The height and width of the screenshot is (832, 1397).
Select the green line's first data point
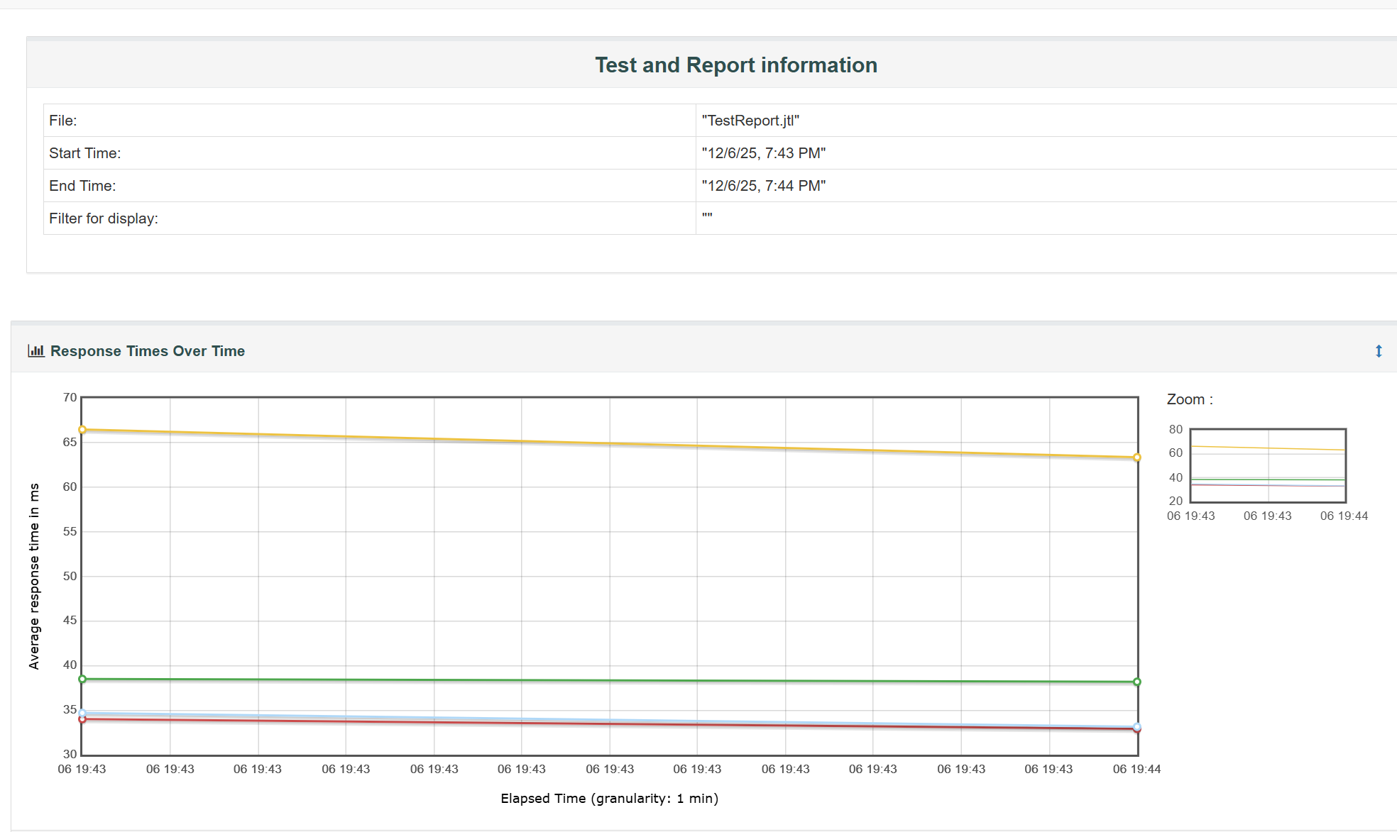(82, 680)
